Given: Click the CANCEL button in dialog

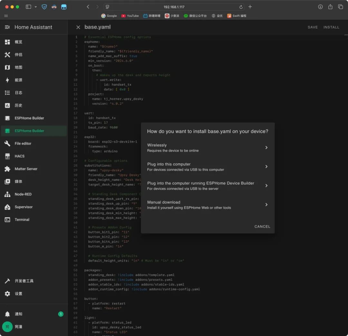Looking at the screenshot, I should [x=262, y=226].
